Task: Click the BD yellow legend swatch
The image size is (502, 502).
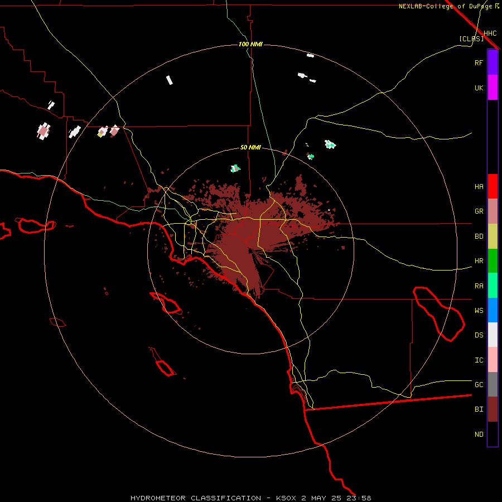Action: tap(493, 236)
